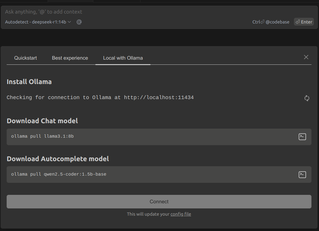
Task: Switch to the Best experience tab
Action: pos(70,58)
